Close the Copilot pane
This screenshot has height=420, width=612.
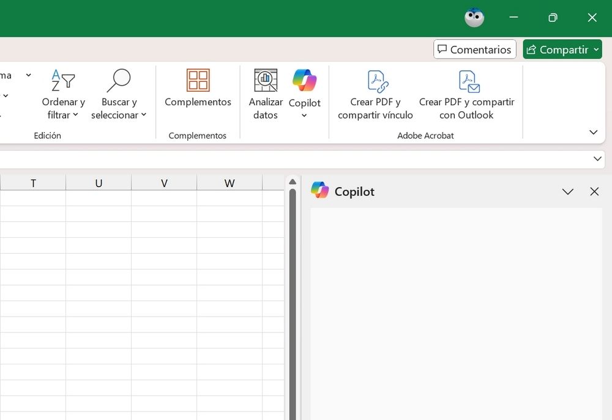[x=594, y=191]
